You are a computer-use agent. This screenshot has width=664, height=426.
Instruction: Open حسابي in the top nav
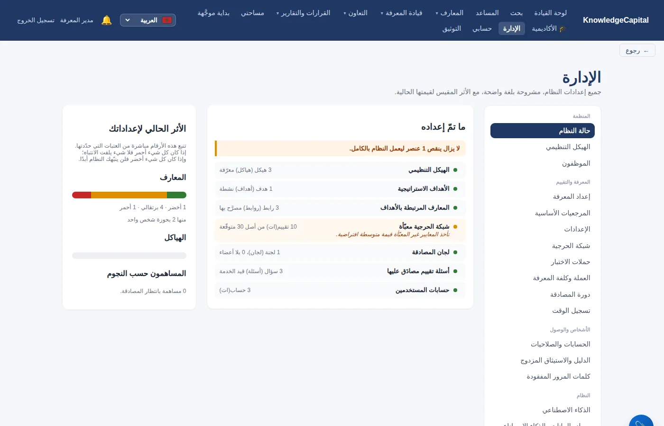[482, 28]
